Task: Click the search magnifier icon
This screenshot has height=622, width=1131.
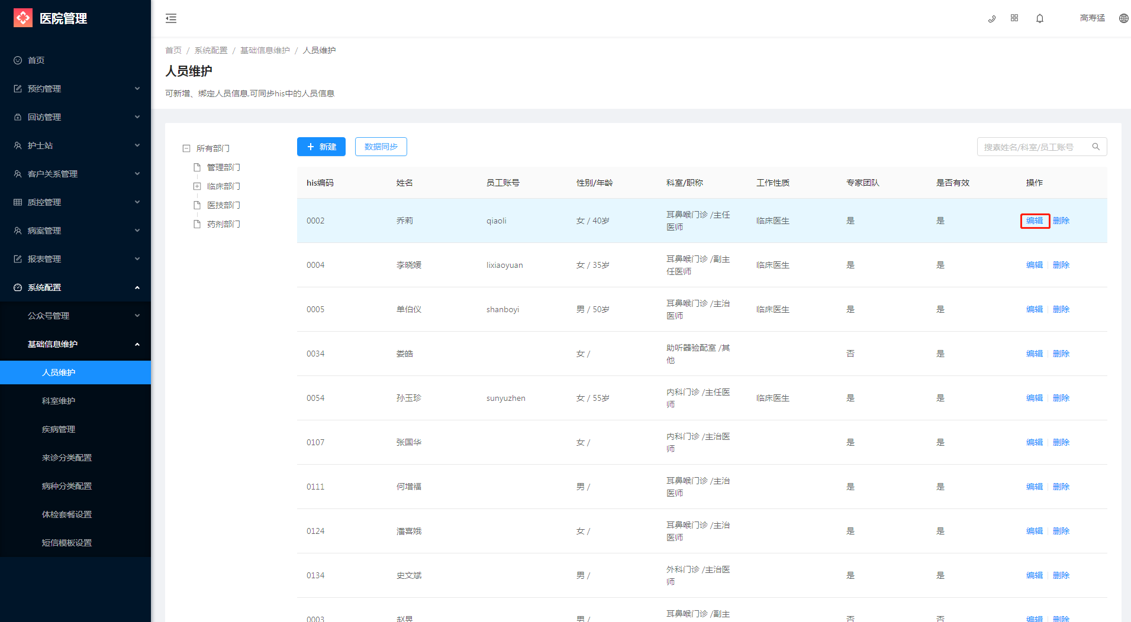Action: [x=1096, y=147]
